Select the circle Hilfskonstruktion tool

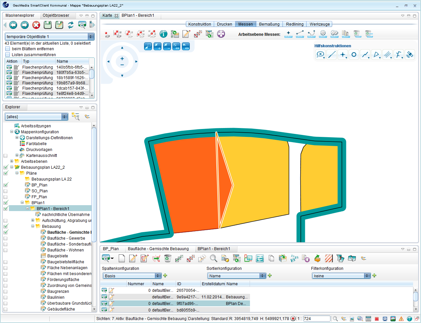click(354, 55)
